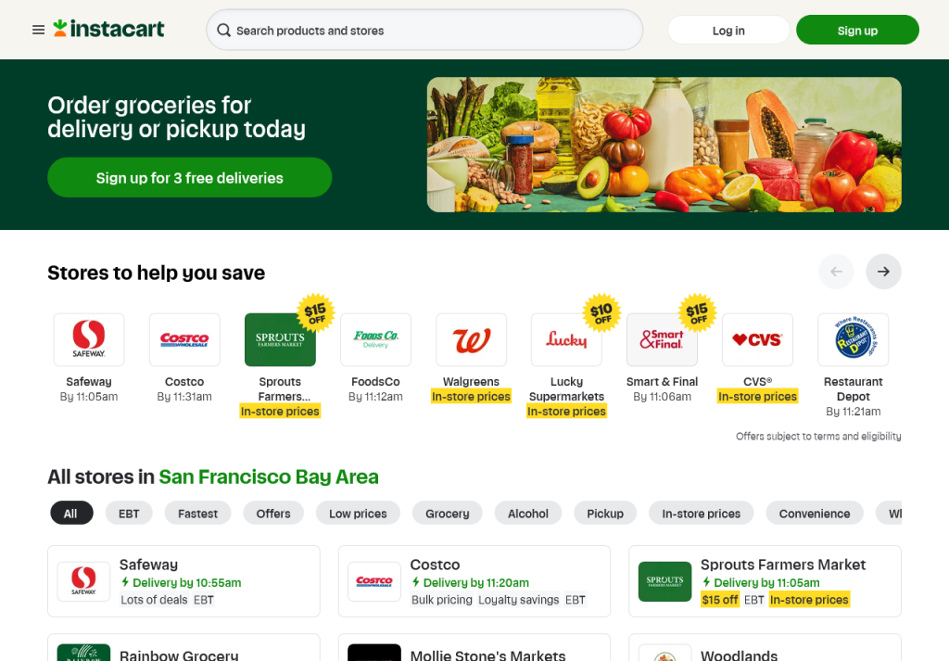Advance the stores carousel with the right arrow
The height and width of the screenshot is (661, 949).
pos(883,271)
